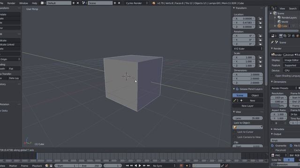Open the Cycles Render engine dropdown

136,3
